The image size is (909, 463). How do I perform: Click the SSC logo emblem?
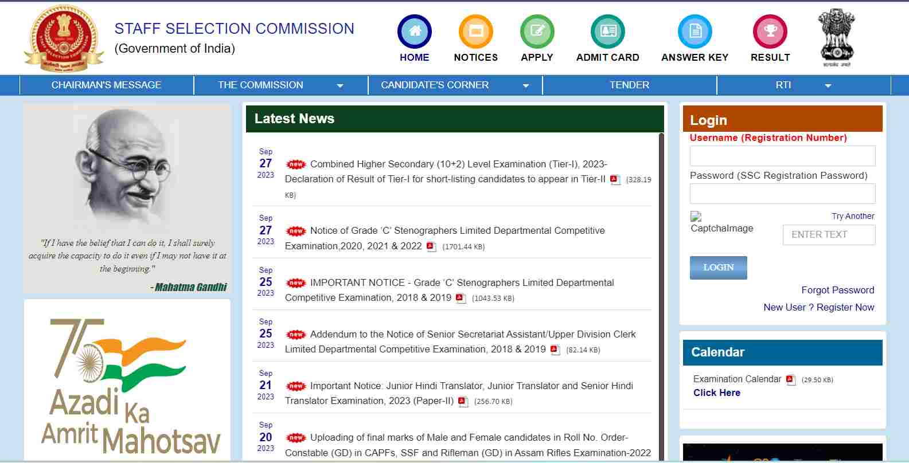point(64,39)
